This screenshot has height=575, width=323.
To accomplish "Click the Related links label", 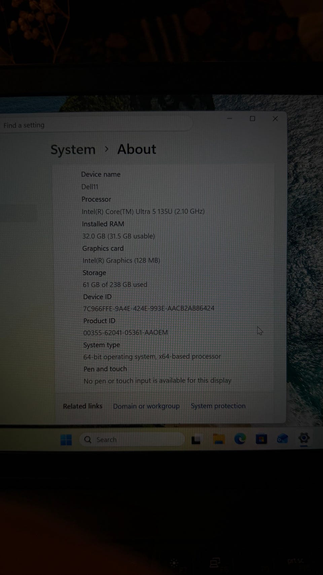I will pos(83,406).
